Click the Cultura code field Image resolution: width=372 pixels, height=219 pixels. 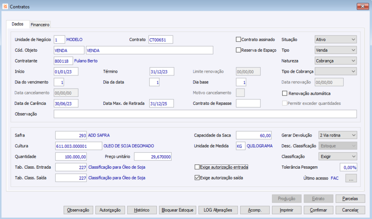coord(79,146)
